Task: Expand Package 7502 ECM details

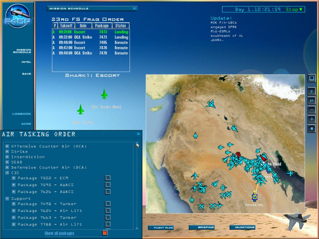Action: point(14,178)
